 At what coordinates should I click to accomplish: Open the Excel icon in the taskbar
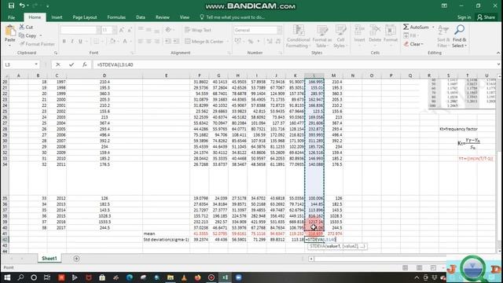pos(225,277)
